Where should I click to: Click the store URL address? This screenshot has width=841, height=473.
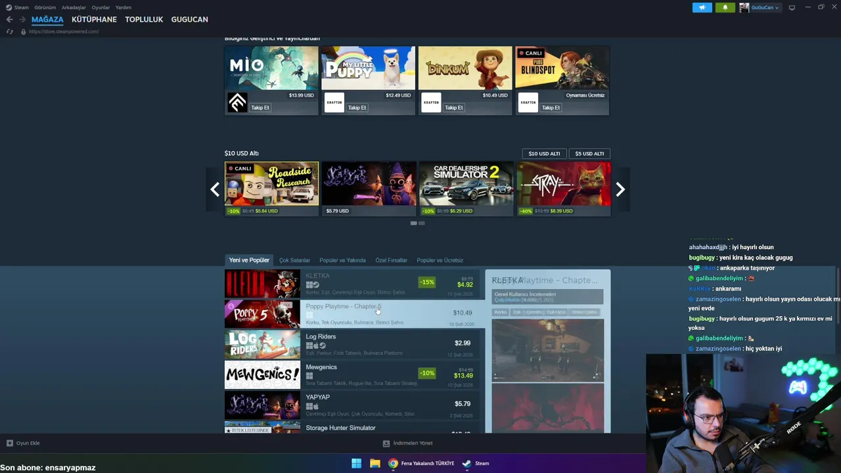coord(64,32)
